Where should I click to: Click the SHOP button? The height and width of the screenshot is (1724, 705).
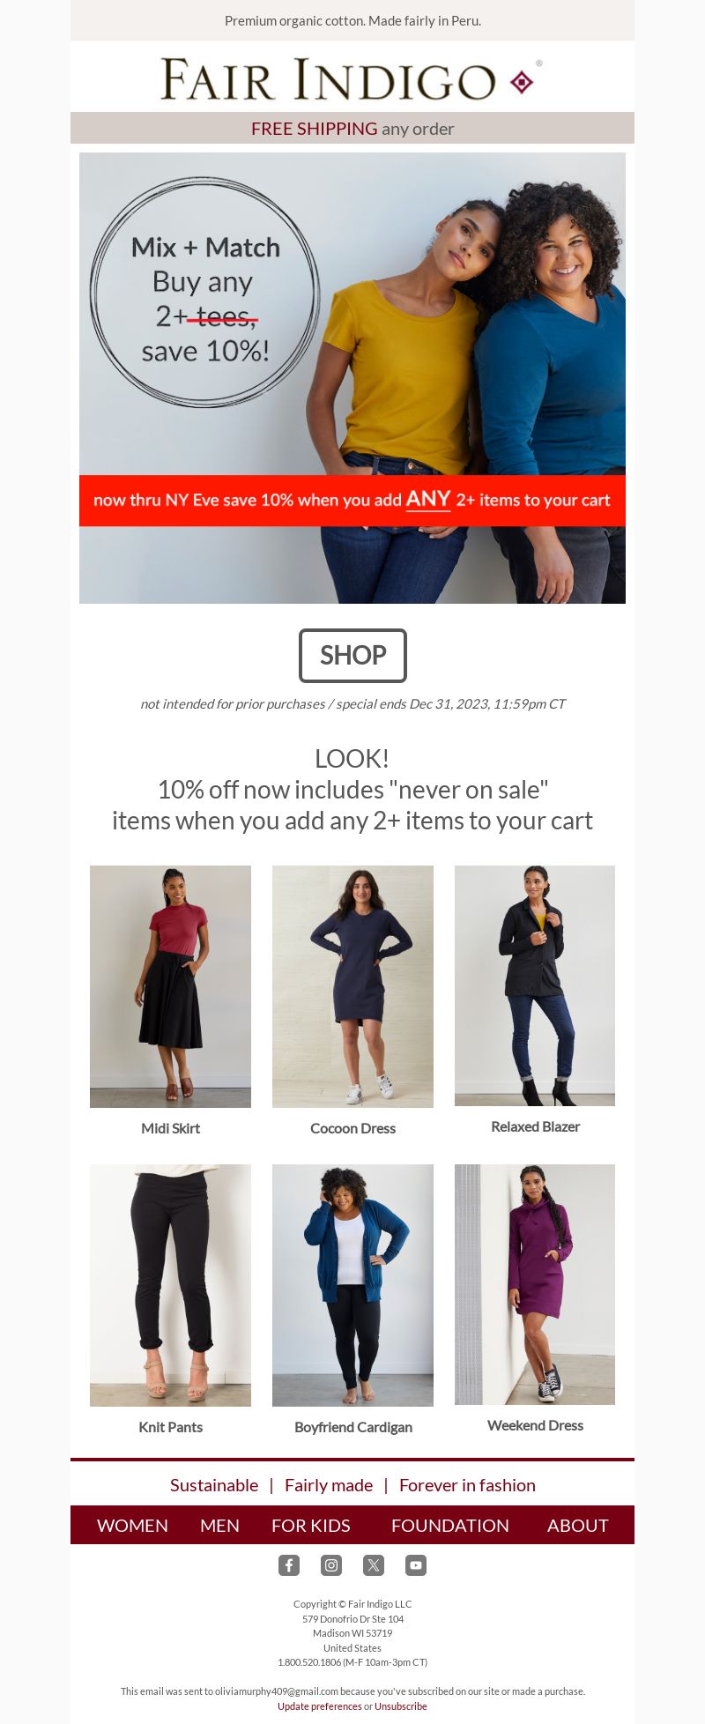(352, 656)
